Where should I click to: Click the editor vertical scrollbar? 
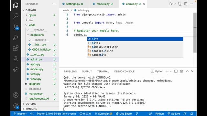point(195,33)
